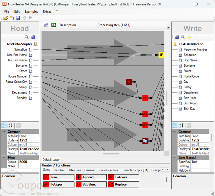Click the TestDataAdapter pin icon
Image resolution: width=215 pixels, height=196 pixels.
point(36,44)
